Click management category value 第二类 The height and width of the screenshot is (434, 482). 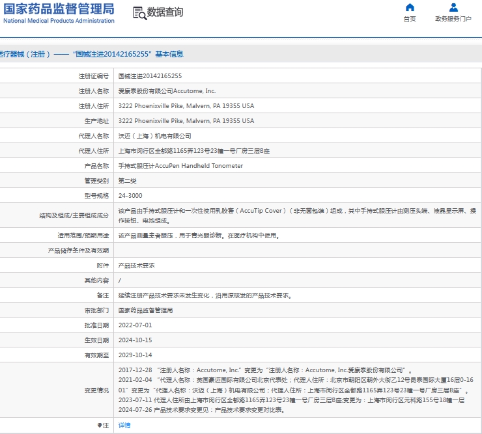coord(127,181)
